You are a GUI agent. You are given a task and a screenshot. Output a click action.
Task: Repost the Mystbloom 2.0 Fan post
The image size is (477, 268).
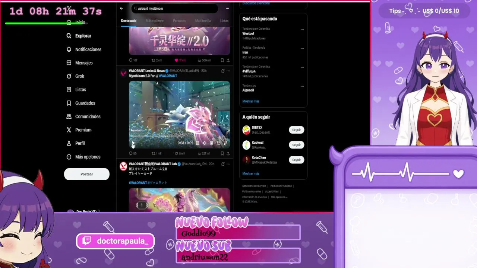point(157,153)
